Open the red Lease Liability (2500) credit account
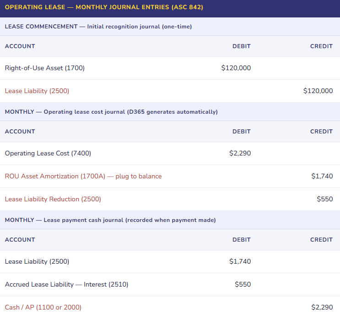The width and height of the screenshot is (340, 315). 37,91
